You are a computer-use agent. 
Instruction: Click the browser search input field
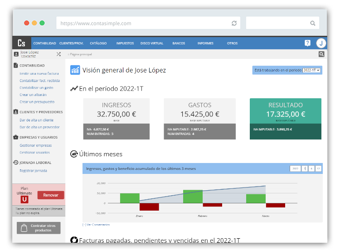click(282, 23)
